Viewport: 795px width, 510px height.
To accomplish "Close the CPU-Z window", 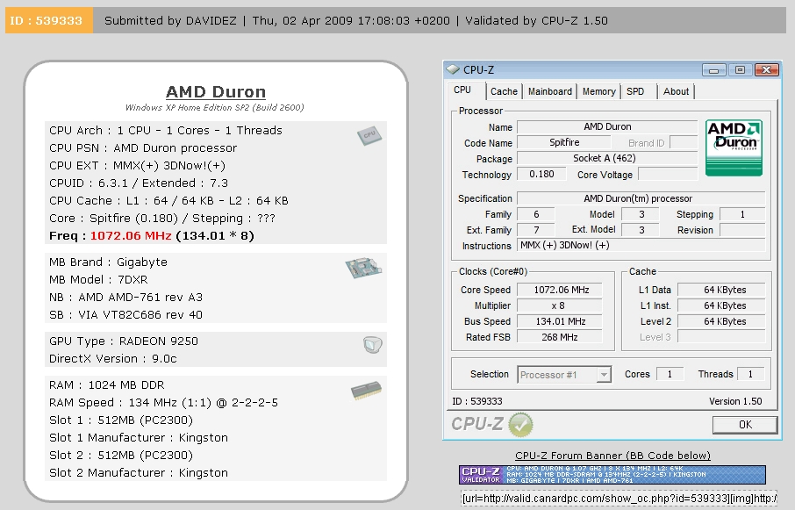I will (x=767, y=69).
